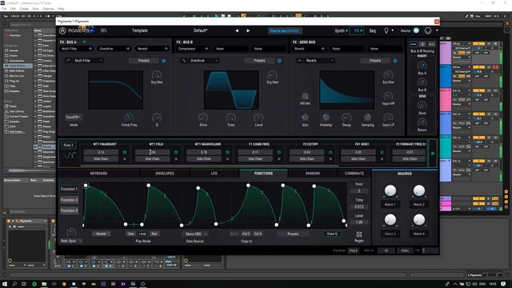
Task: Open CombFB mode dropdown
Action: [x=74, y=117]
